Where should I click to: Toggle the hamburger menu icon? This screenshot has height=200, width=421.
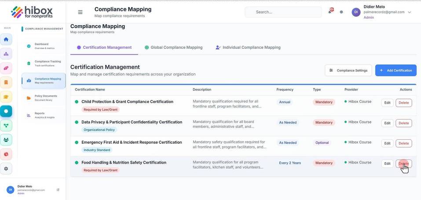pyautogui.click(x=80, y=12)
